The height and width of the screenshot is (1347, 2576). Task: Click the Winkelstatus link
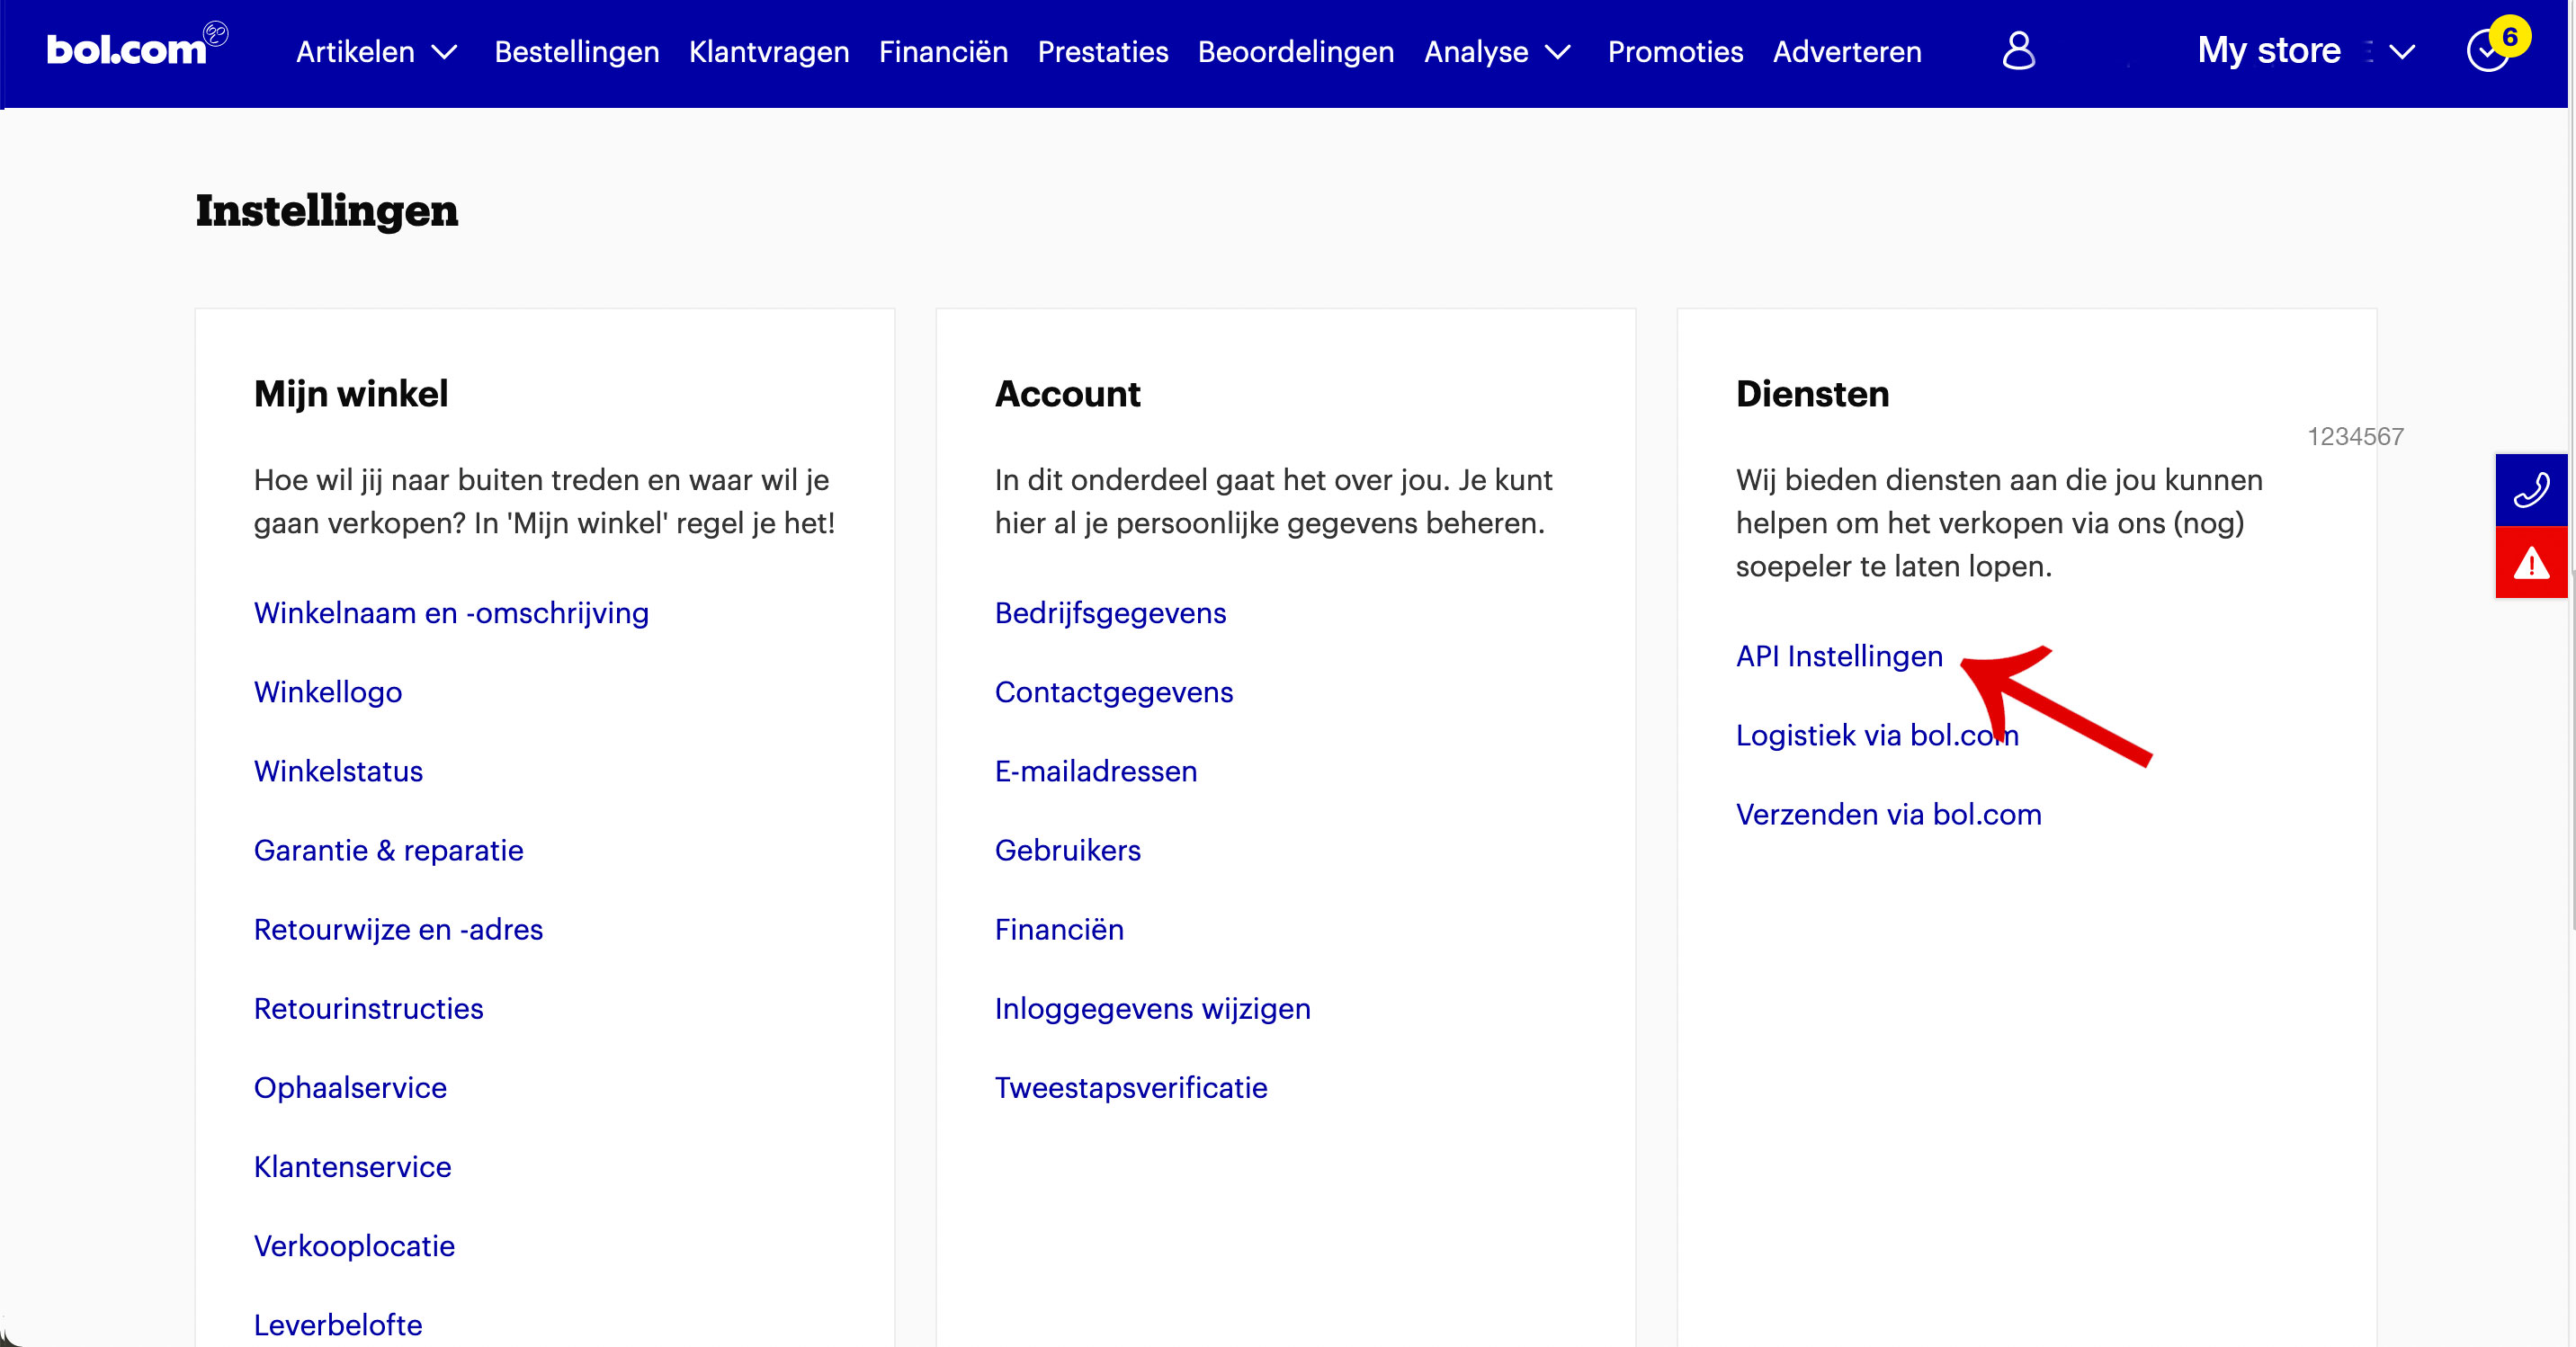coord(338,771)
